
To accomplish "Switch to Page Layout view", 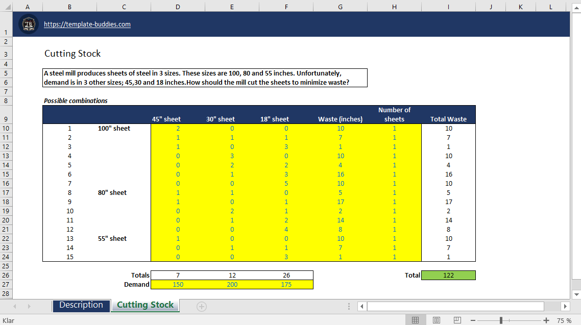I will 437,320.
